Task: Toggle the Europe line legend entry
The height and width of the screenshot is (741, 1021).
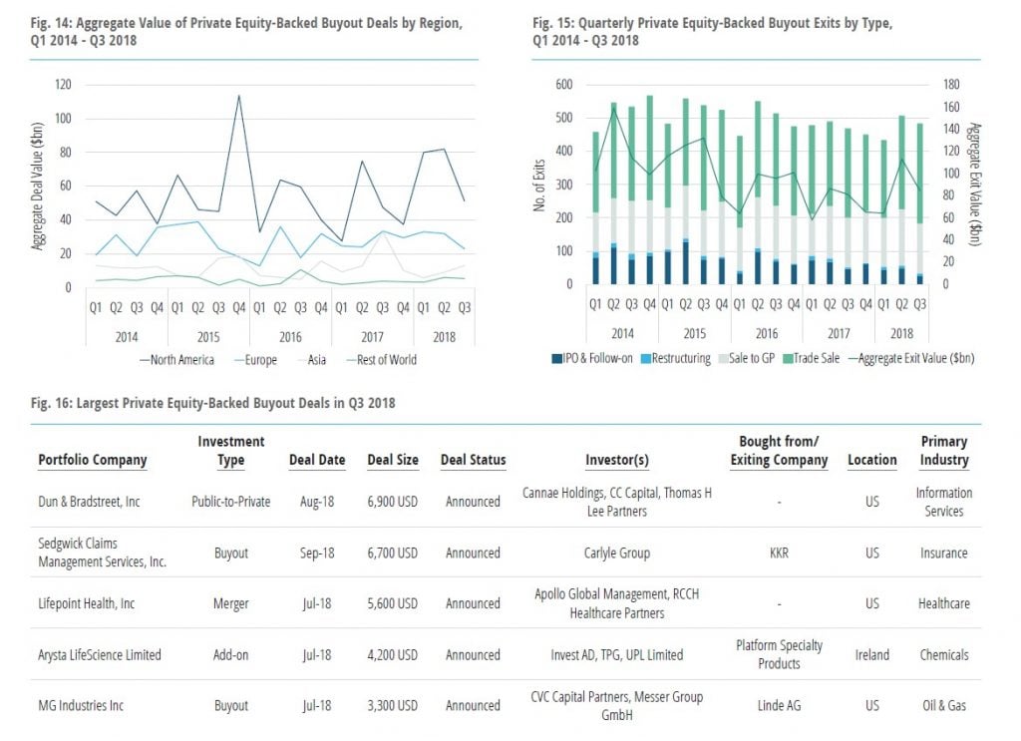Action: [254, 360]
